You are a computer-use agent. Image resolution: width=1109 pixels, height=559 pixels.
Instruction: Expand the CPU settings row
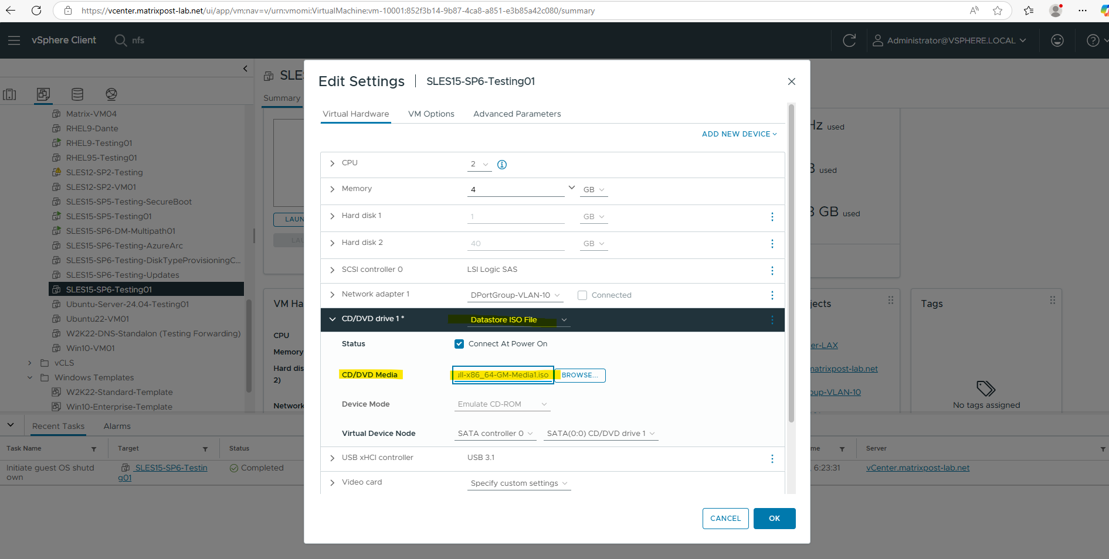pos(333,163)
